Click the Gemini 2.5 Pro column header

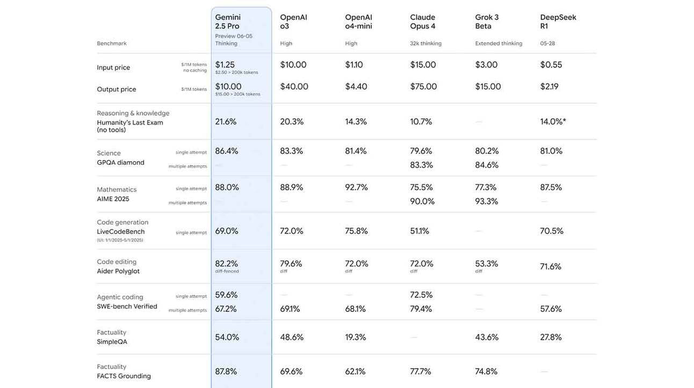coord(228,21)
